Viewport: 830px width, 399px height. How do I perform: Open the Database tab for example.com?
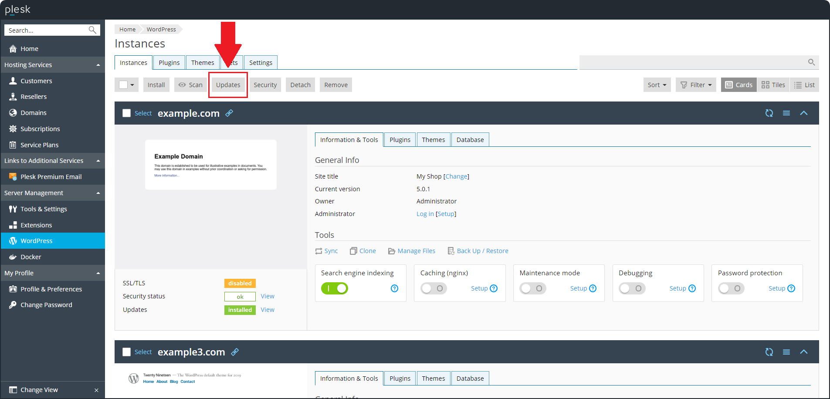[470, 140]
